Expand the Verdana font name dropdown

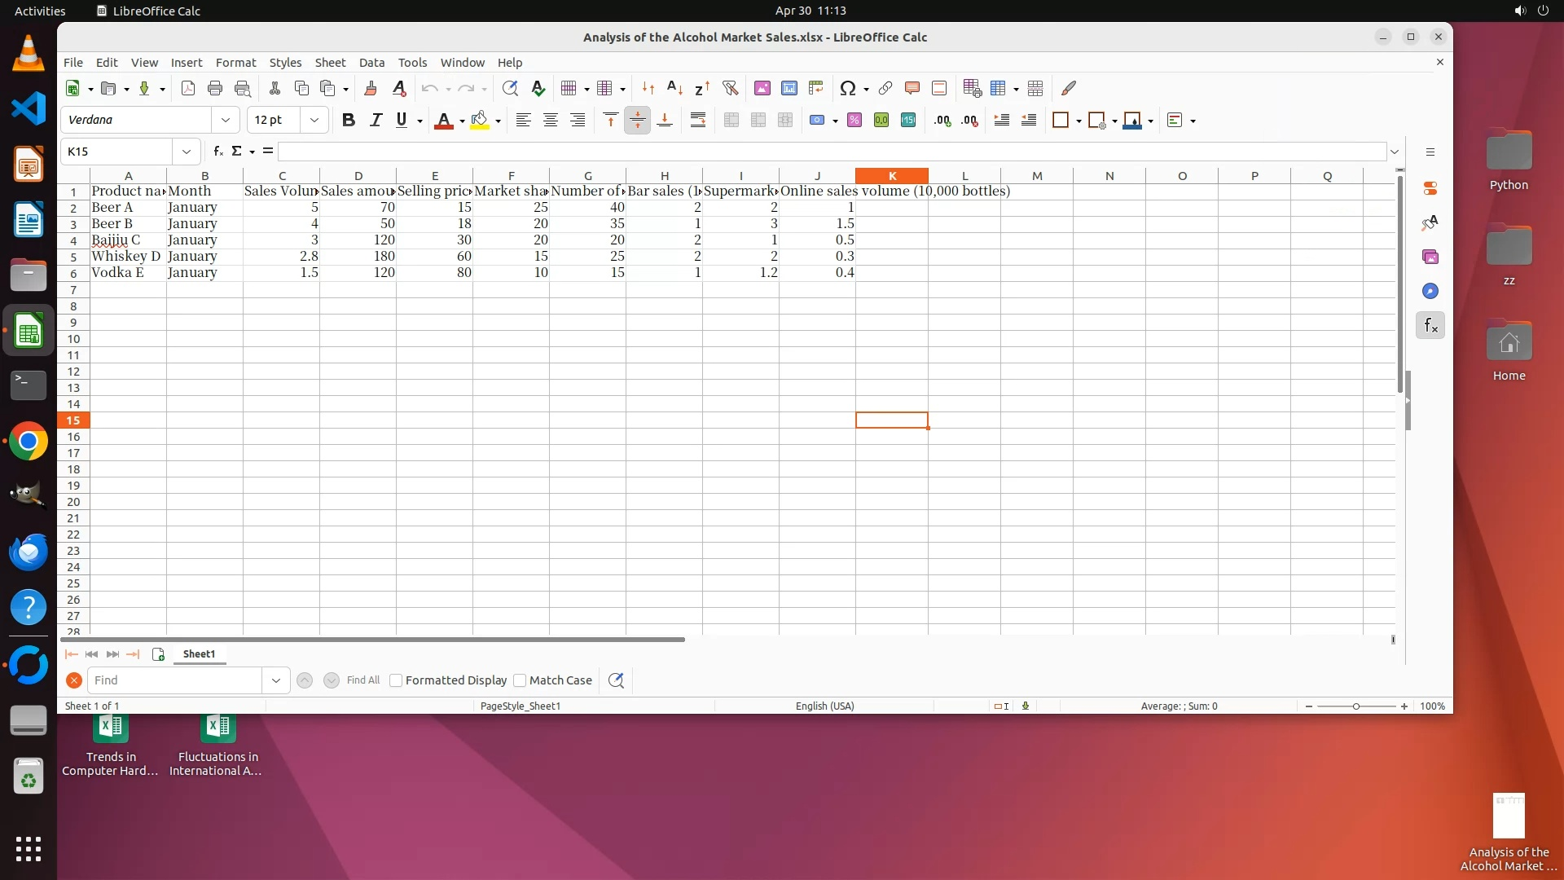pyautogui.click(x=226, y=121)
